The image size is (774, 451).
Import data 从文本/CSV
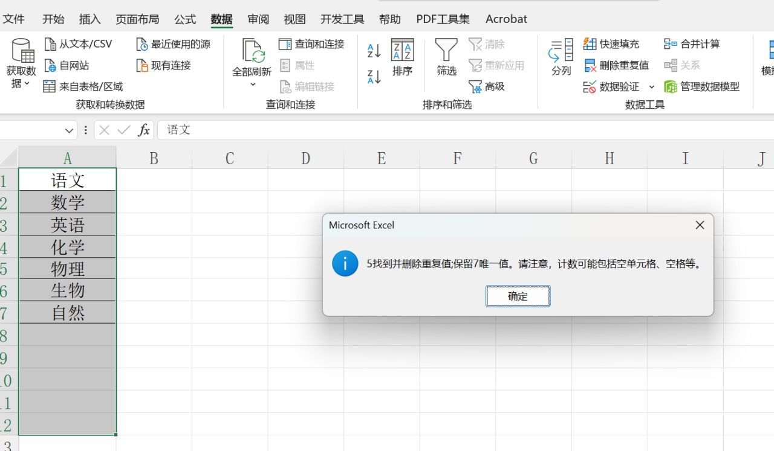coord(79,44)
